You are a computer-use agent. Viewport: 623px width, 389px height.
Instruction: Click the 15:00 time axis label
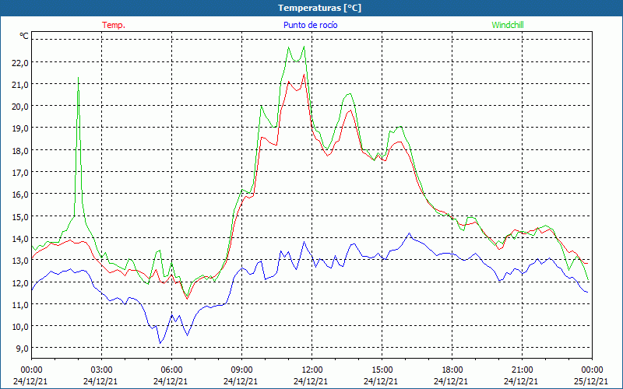pyautogui.click(x=382, y=370)
